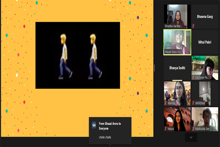The image size is (220, 147).
Task: Open chat notification from Ghazal Arora
Action: 110,130
